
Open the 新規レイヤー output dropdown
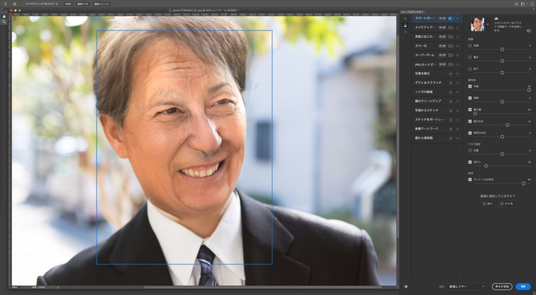click(467, 286)
